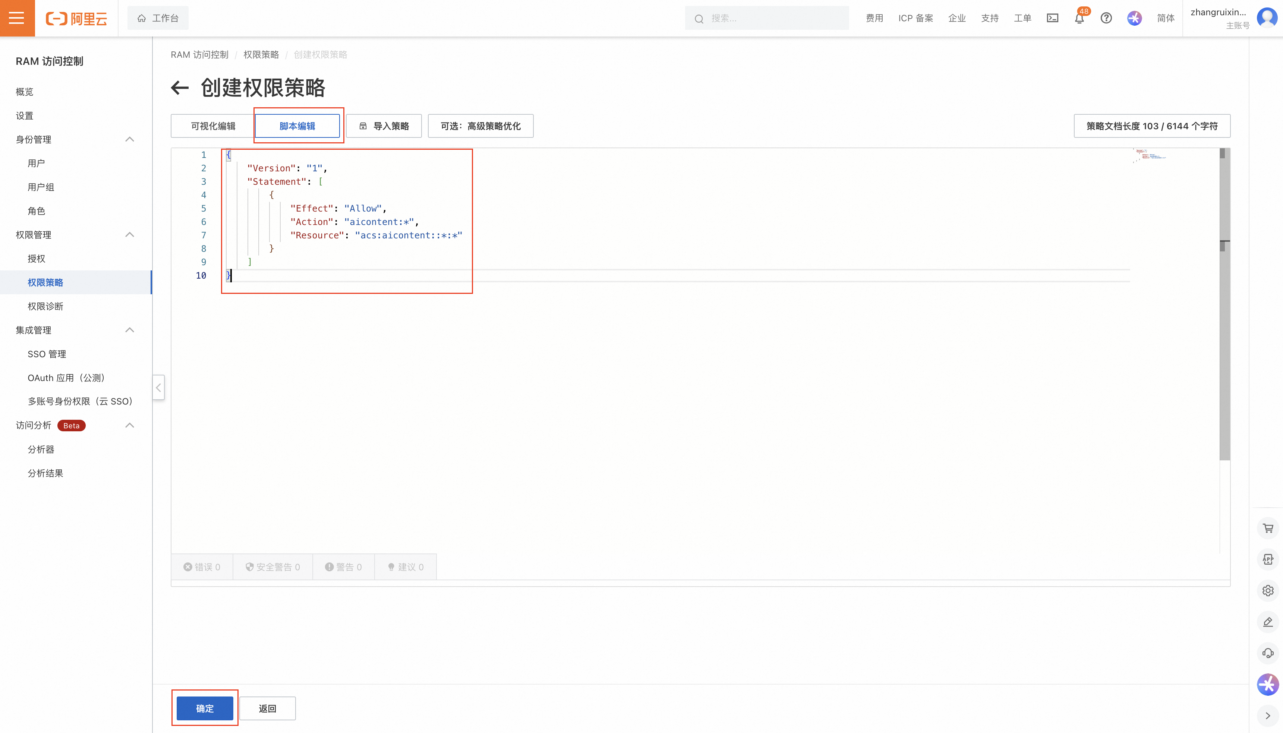Collapse the 身份管理 section
Screen dimensions: 1283x733
point(129,139)
